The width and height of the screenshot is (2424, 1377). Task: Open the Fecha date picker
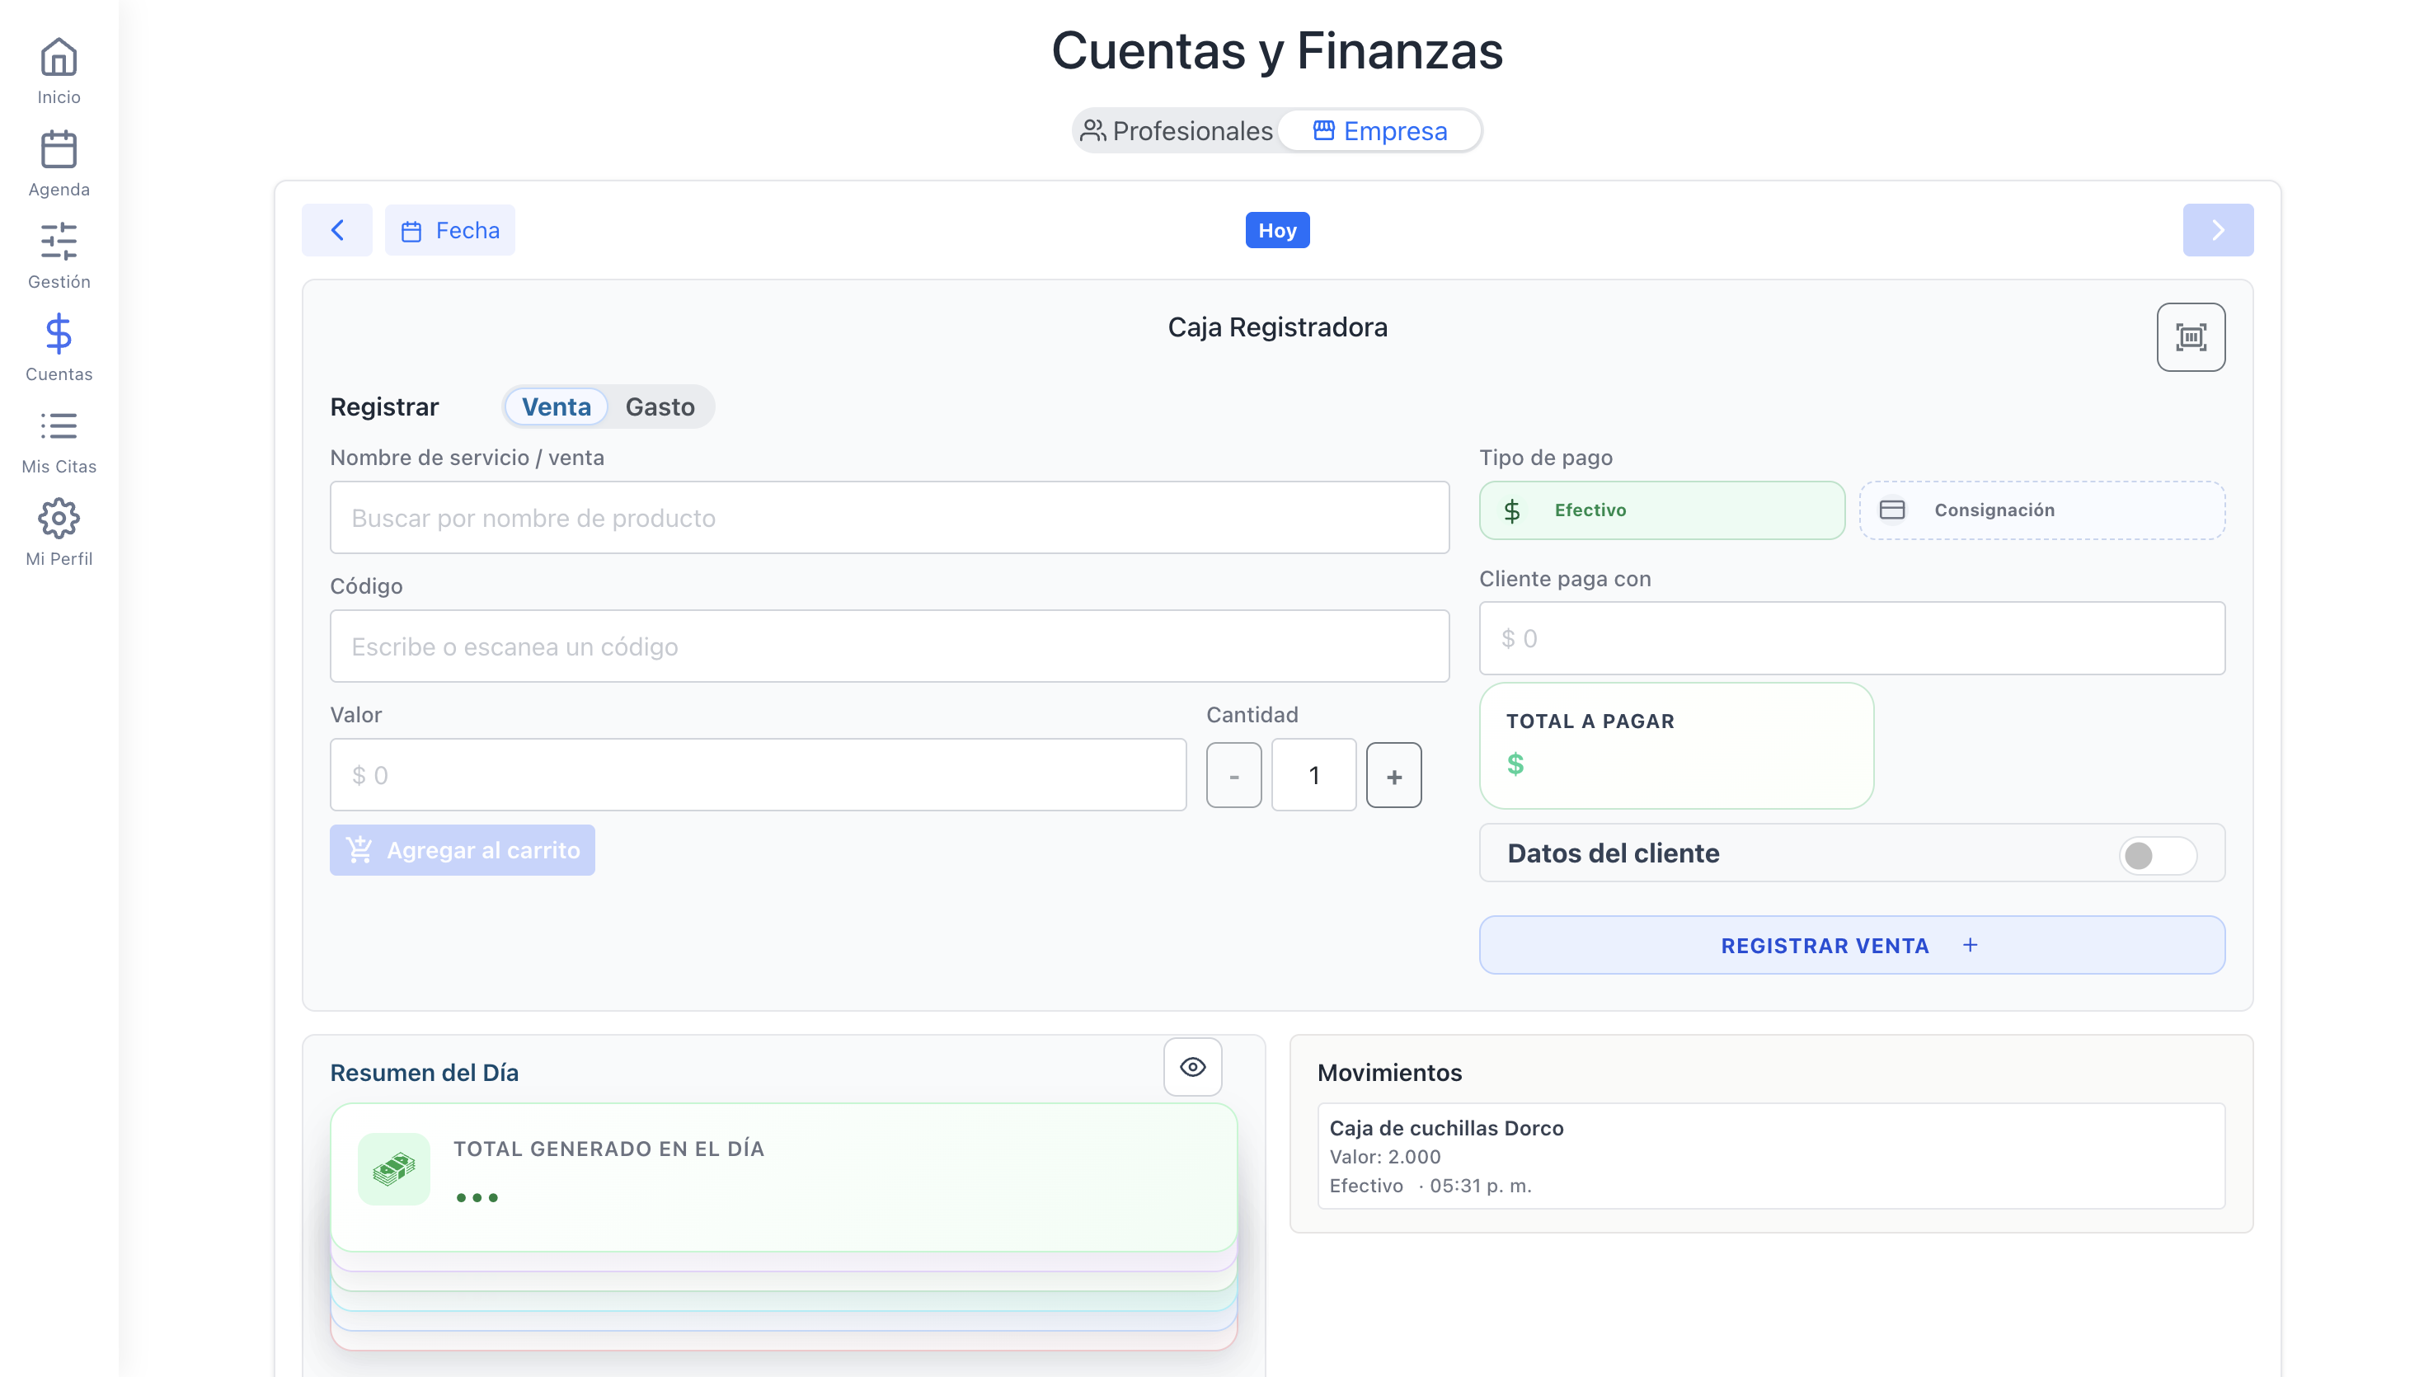click(450, 230)
